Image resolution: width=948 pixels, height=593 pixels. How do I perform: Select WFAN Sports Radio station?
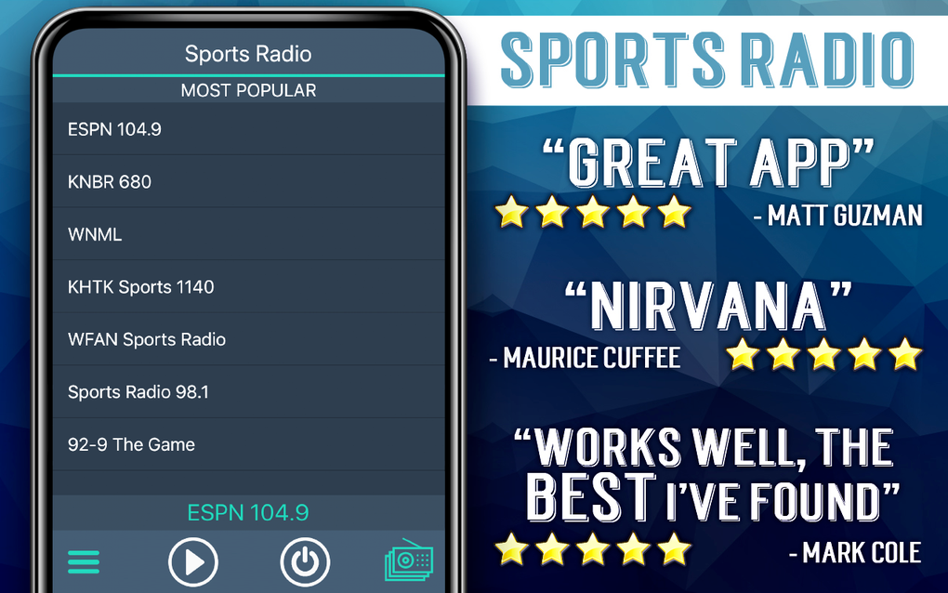point(248,339)
